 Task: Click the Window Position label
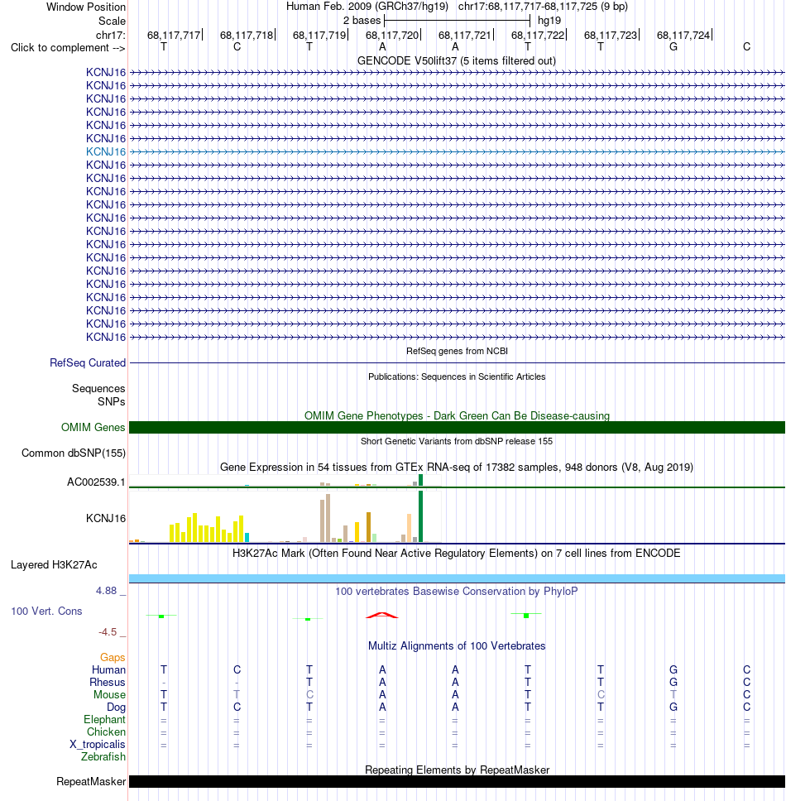pyautogui.click(x=86, y=7)
